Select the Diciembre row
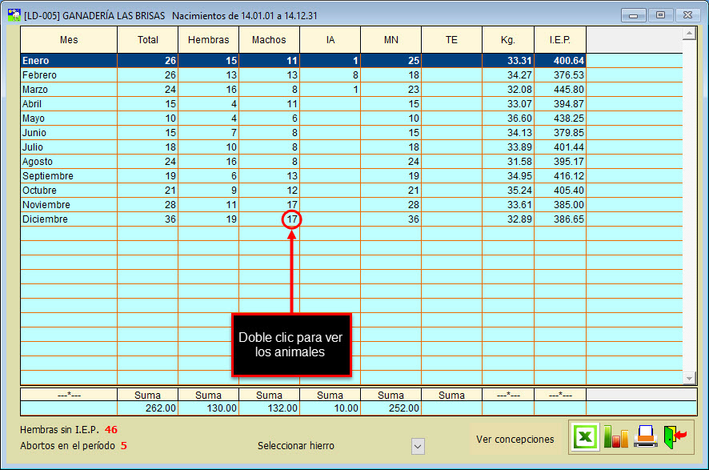The width and height of the screenshot is (709, 470). coord(46,219)
